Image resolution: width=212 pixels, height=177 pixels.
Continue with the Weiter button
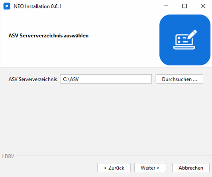tap(150, 168)
